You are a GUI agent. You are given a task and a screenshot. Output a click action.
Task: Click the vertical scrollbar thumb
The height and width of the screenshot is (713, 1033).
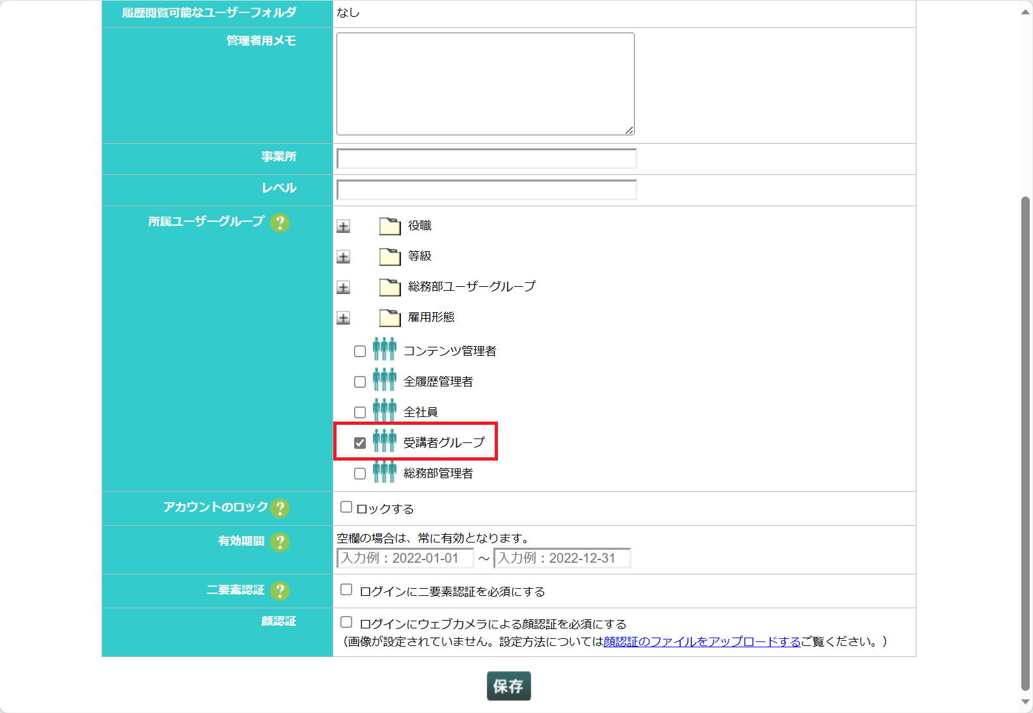1026,442
